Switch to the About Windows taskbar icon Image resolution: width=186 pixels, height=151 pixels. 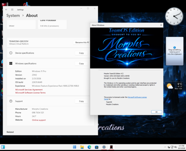coord(111,147)
